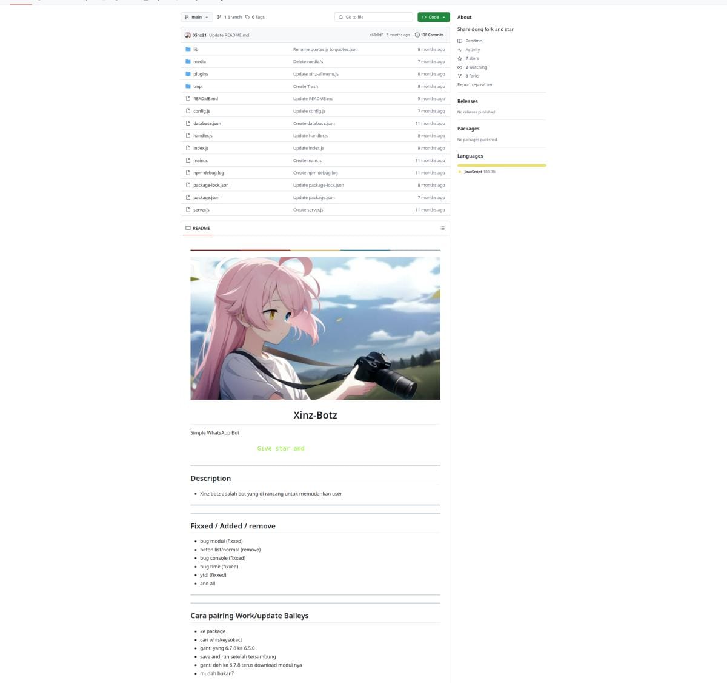Click the file icon next to config.js

(x=188, y=110)
